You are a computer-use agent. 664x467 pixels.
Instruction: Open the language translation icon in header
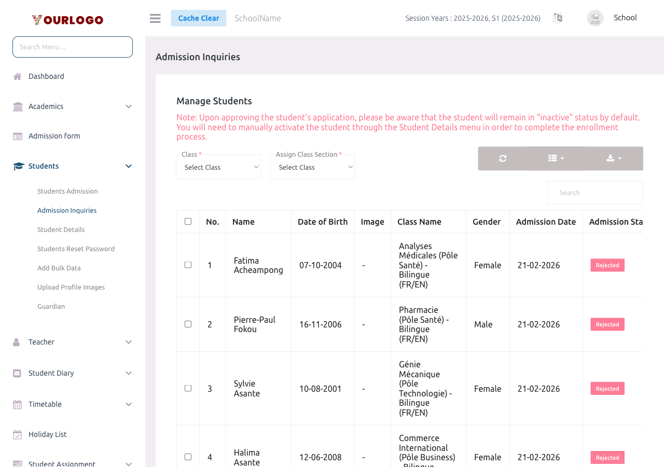558,18
